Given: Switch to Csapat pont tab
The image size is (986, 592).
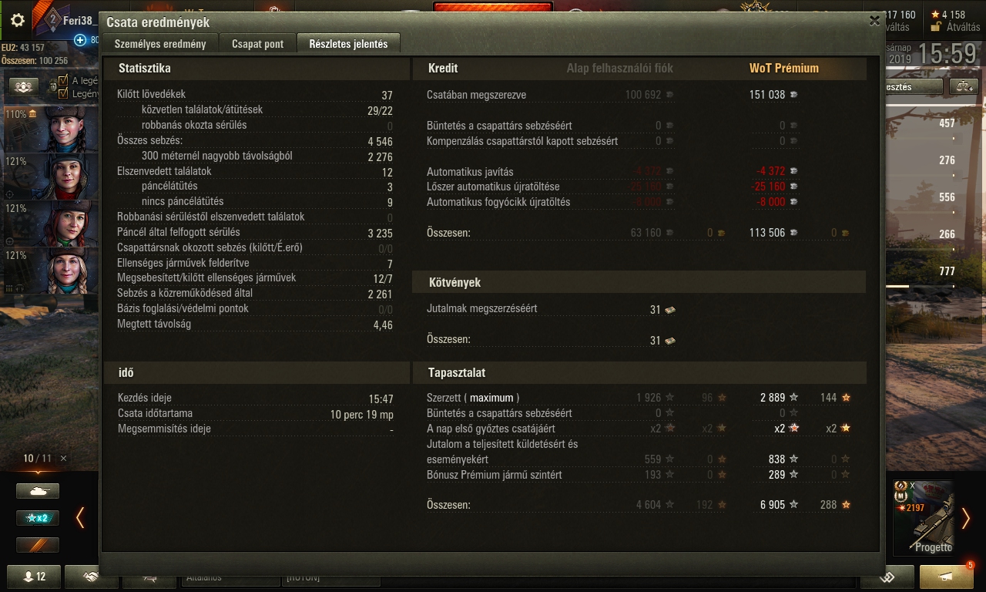Looking at the screenshot, I should [x=258, y=44].
